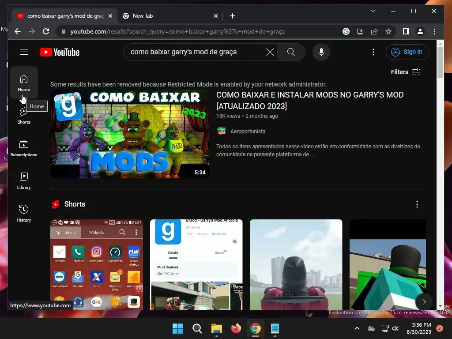Start voice search with the microphone
Image resolution: width=452 pixels, height=339 pixels.
click(x=321, y=52)
